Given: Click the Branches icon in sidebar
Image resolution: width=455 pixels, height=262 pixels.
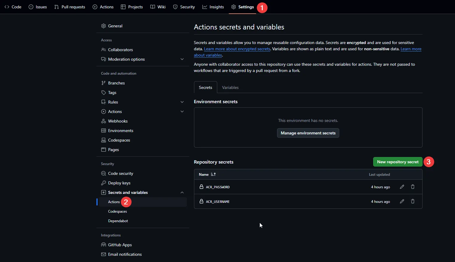Looking at the screenshot, I should point(104,83).
